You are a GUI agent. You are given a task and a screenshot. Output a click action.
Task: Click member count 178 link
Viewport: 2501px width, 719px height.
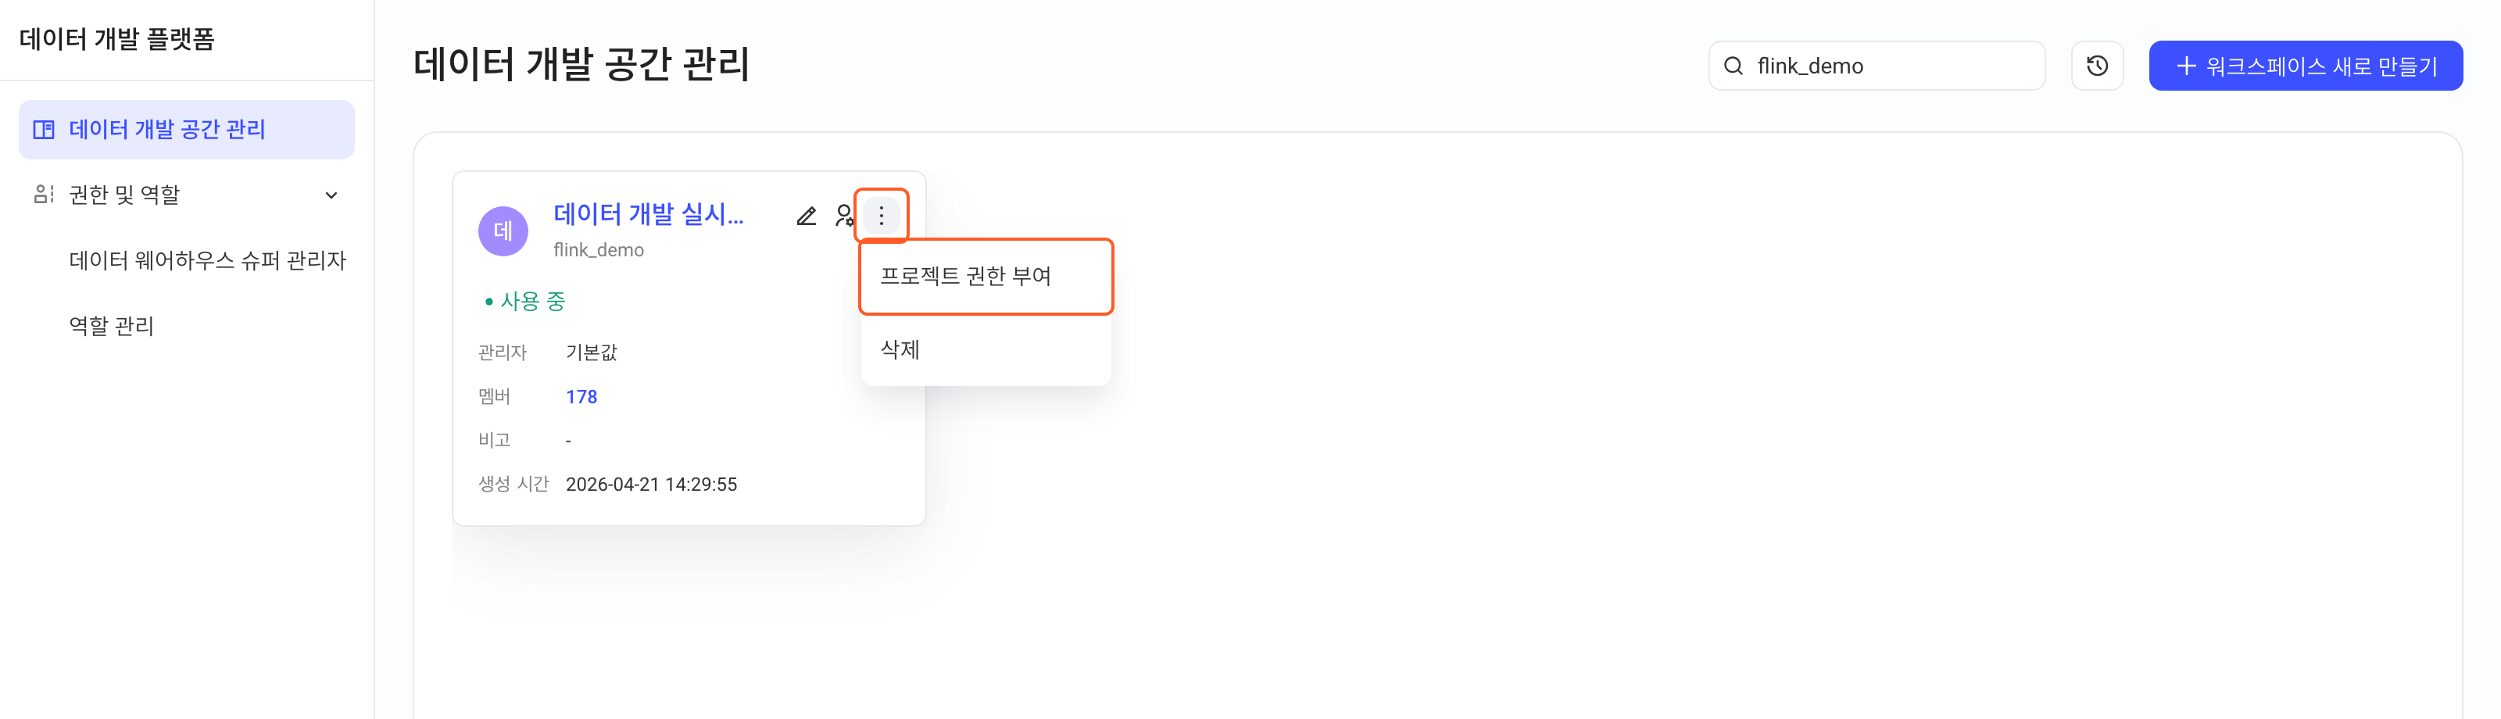coord(581,397)
